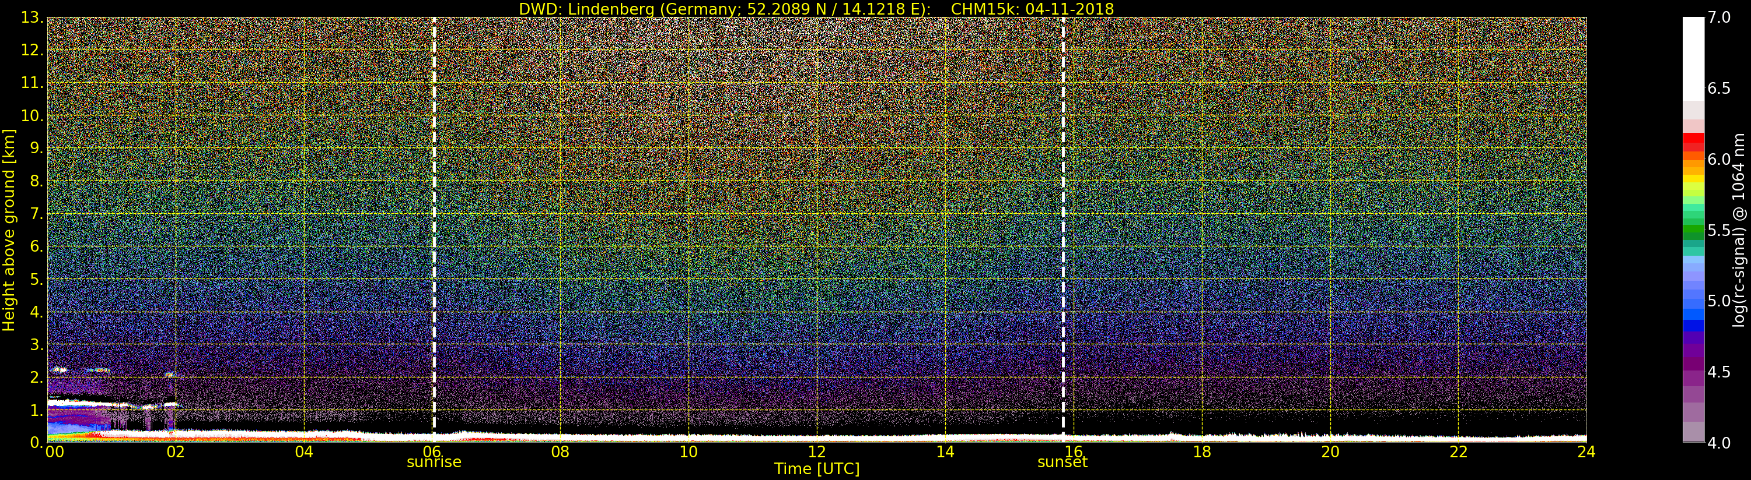Click the 'sunset' label below the axis
The width and height of the screenshot is (1751, 480).
1062,463
